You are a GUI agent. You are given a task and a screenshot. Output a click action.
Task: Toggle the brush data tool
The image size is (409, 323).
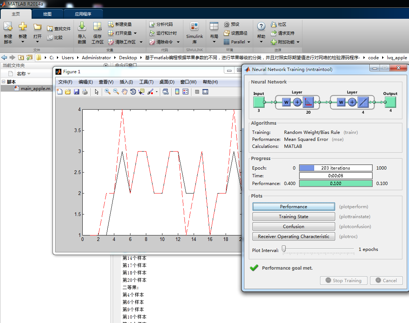click(150, 92)
